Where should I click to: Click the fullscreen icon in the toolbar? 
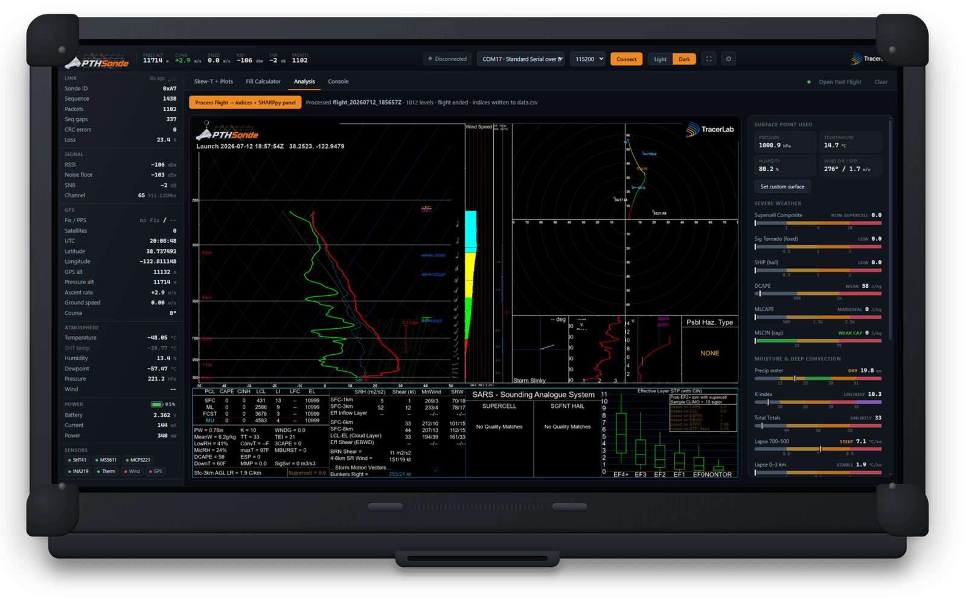pos(709,59)
